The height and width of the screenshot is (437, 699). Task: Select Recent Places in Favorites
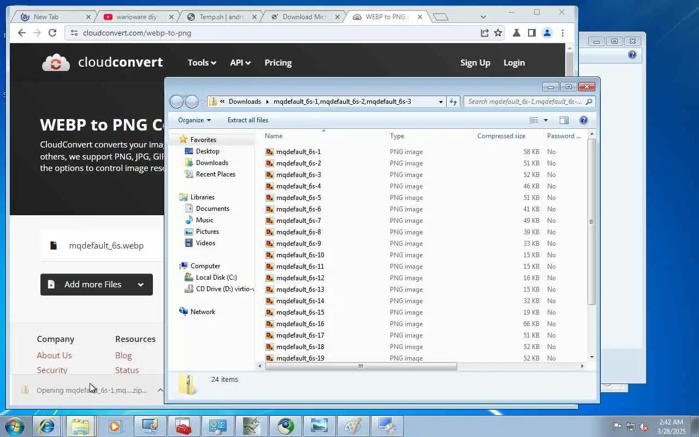(215, 174)
